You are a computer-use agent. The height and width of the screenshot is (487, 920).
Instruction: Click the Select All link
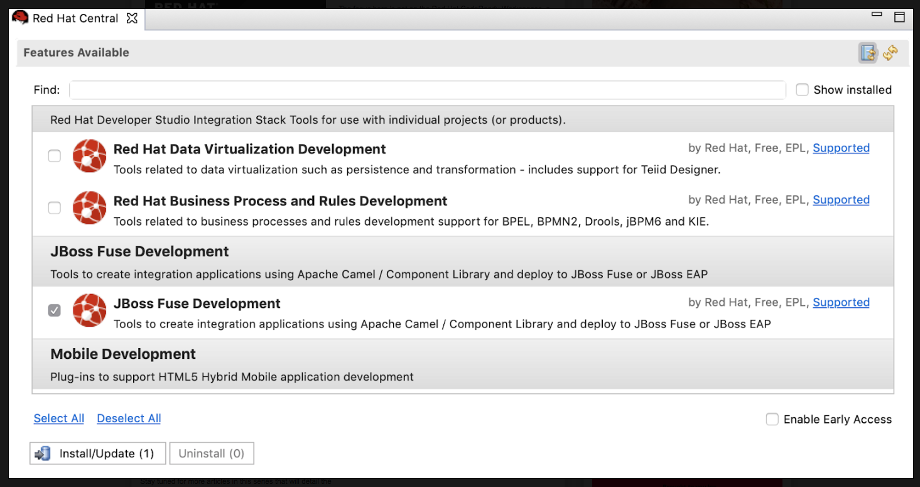coord(59,419)
